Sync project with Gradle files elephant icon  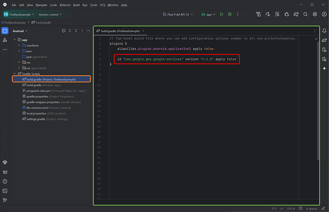[x=296, y=14]
